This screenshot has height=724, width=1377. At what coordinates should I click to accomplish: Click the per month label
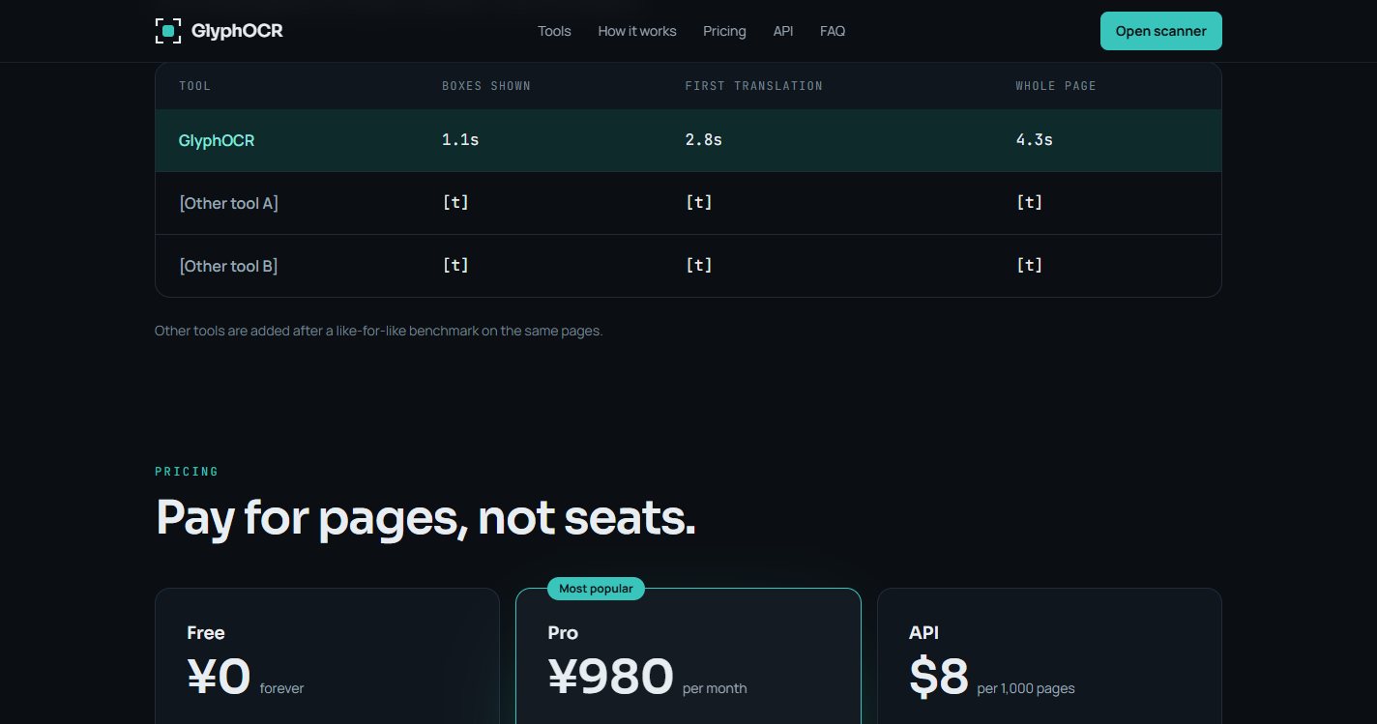tap(715, 688)
